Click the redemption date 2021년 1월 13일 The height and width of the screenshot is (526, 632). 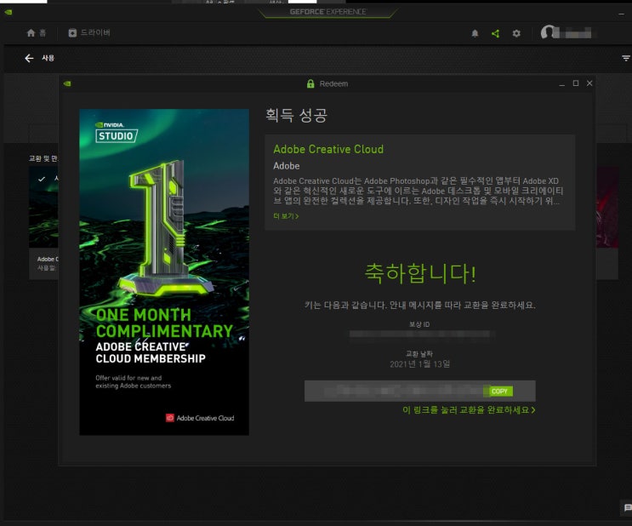point(419,363)
